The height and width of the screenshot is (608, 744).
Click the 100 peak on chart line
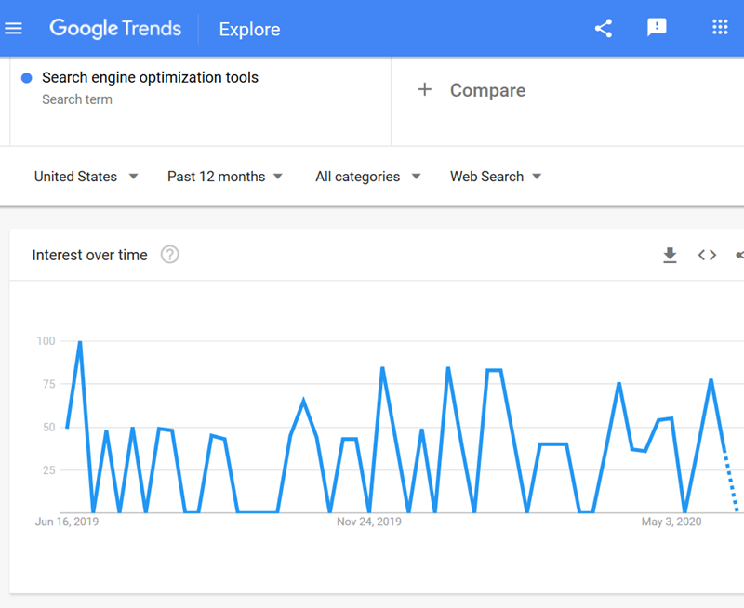point(80,342)
